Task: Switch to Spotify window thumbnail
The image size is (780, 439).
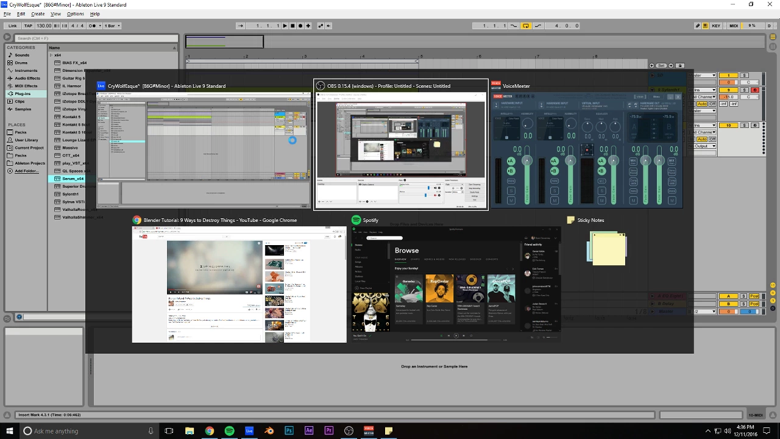Action: pyautogui.click(x=456, y=284)
